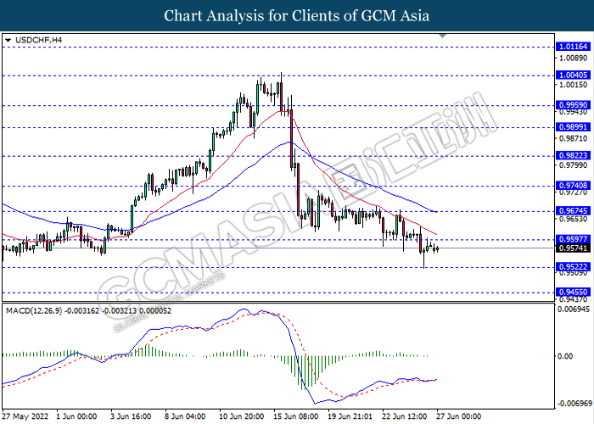The image size is (594, 424).
Task: Click the USDCHF,H4 chart title
Action: point(39,40)
